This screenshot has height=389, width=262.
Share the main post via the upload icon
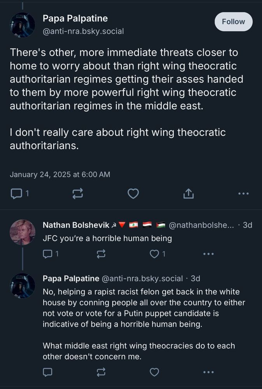tap(188, 193)
